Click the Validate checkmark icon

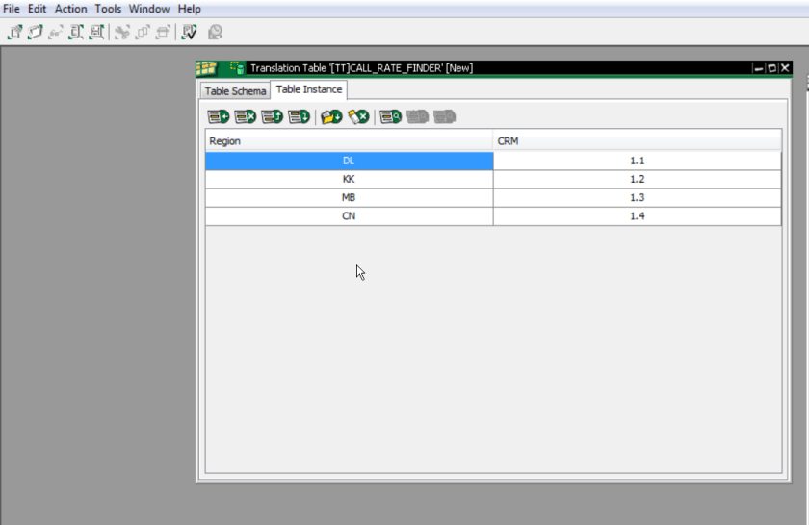189,32
